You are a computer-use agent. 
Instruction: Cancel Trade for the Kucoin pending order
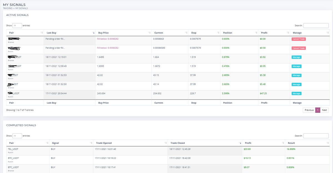pos(299,48)
